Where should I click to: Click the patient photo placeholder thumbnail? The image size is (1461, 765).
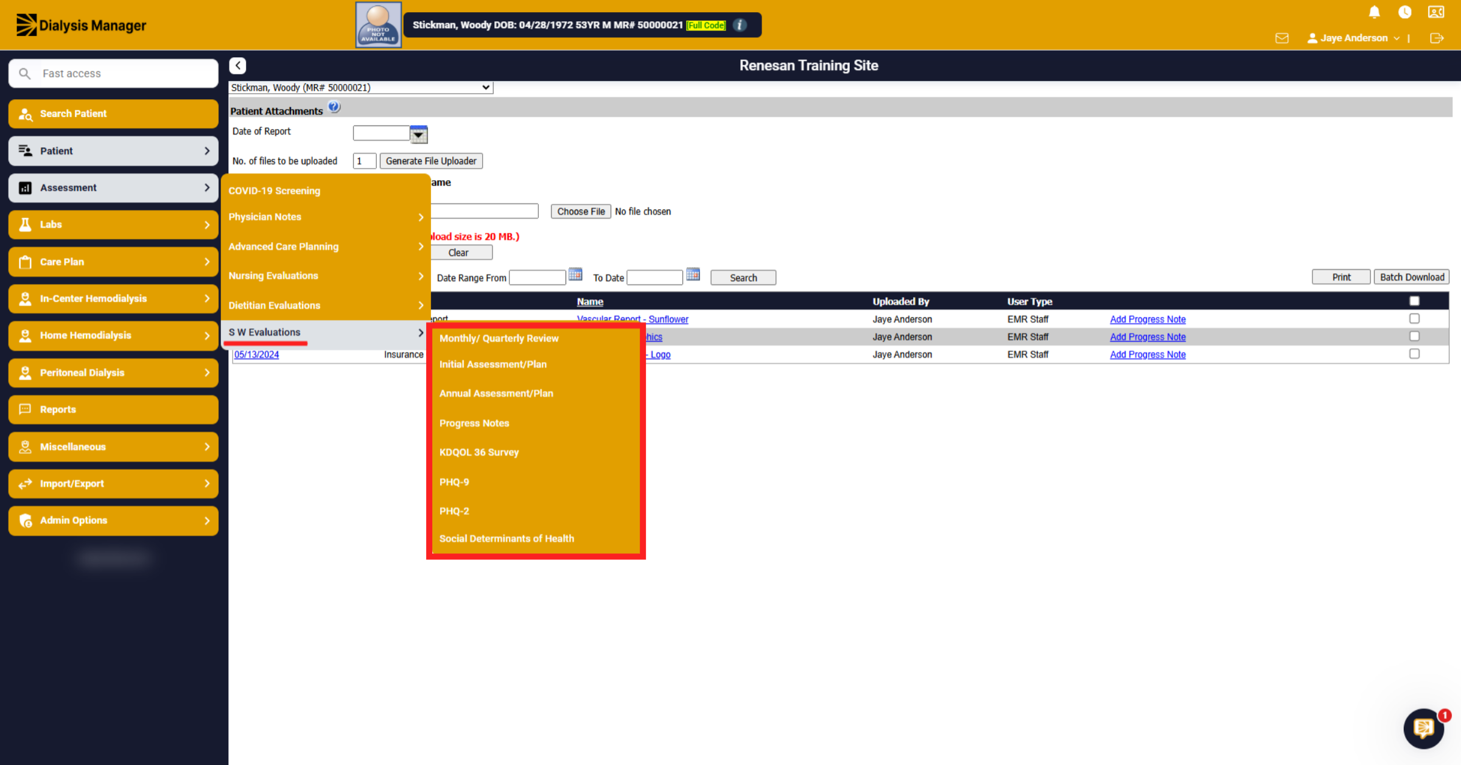click(x=378, y=25)
